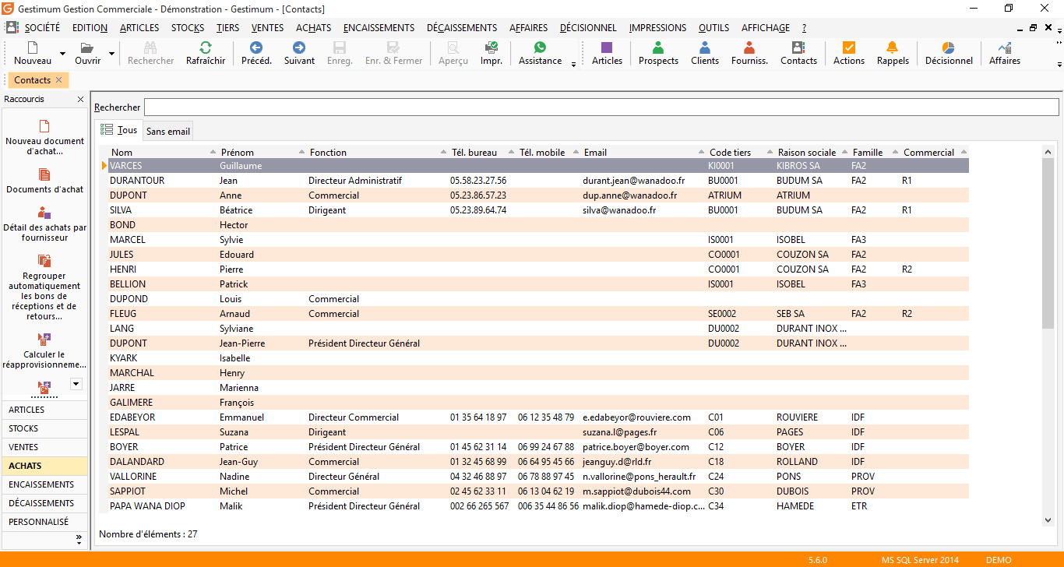Image resolution: width=1064 pixels, height=567 pixels.
Task: Open the Décisionnel pie chart icon
Action: [949, 48]
